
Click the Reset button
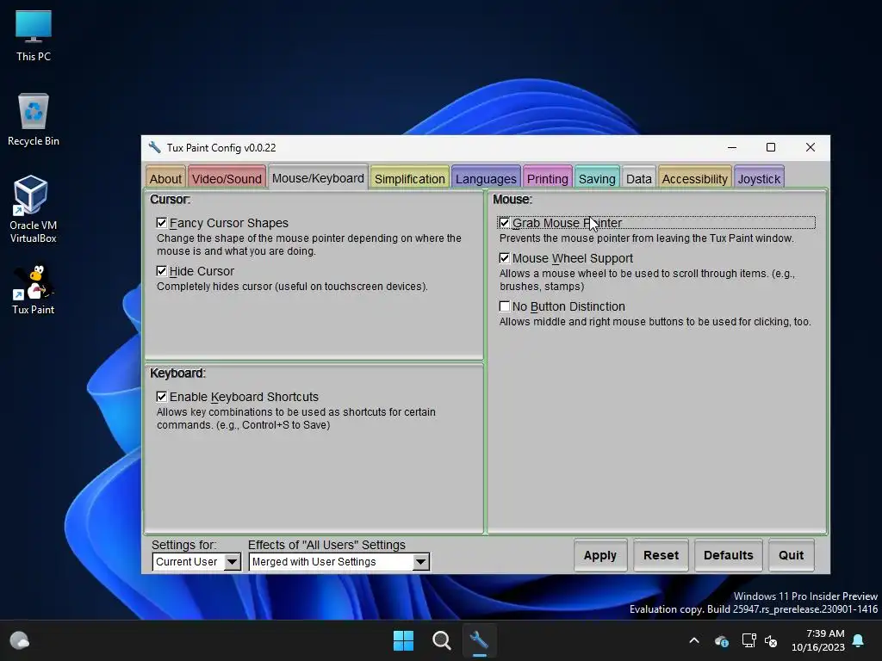[x=661, y=555]
